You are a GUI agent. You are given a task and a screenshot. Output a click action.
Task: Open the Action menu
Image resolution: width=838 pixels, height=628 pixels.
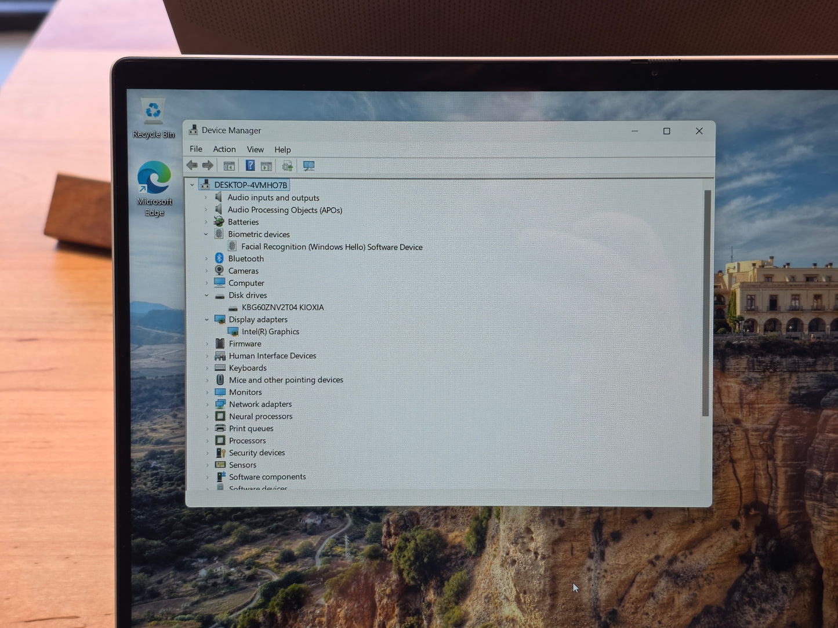point(224,149)
